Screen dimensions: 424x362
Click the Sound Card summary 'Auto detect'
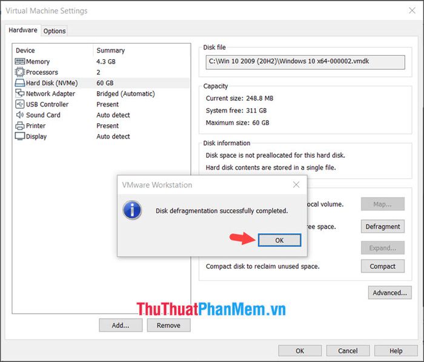(x=113, y=115)
